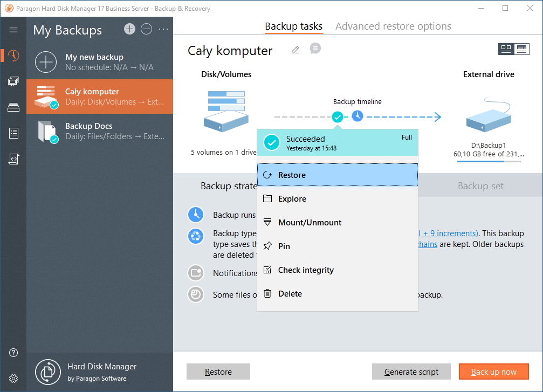The width and height of the screenshot is (543, 392).
Task: Open the Backup & Recovery clock icon
Action: (13, 56)
